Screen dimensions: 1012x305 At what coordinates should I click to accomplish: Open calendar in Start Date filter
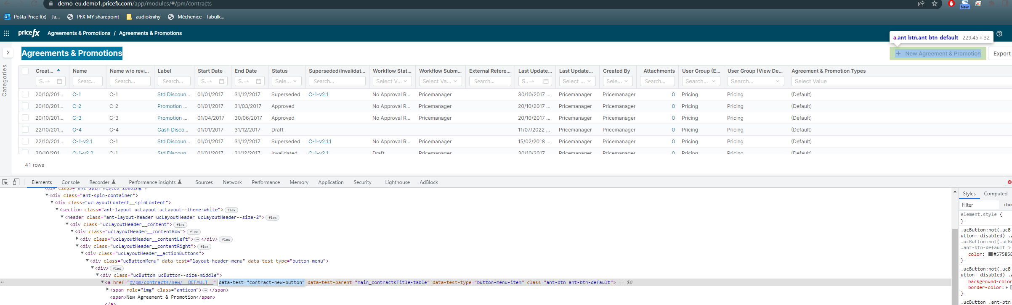click(221, 81)
